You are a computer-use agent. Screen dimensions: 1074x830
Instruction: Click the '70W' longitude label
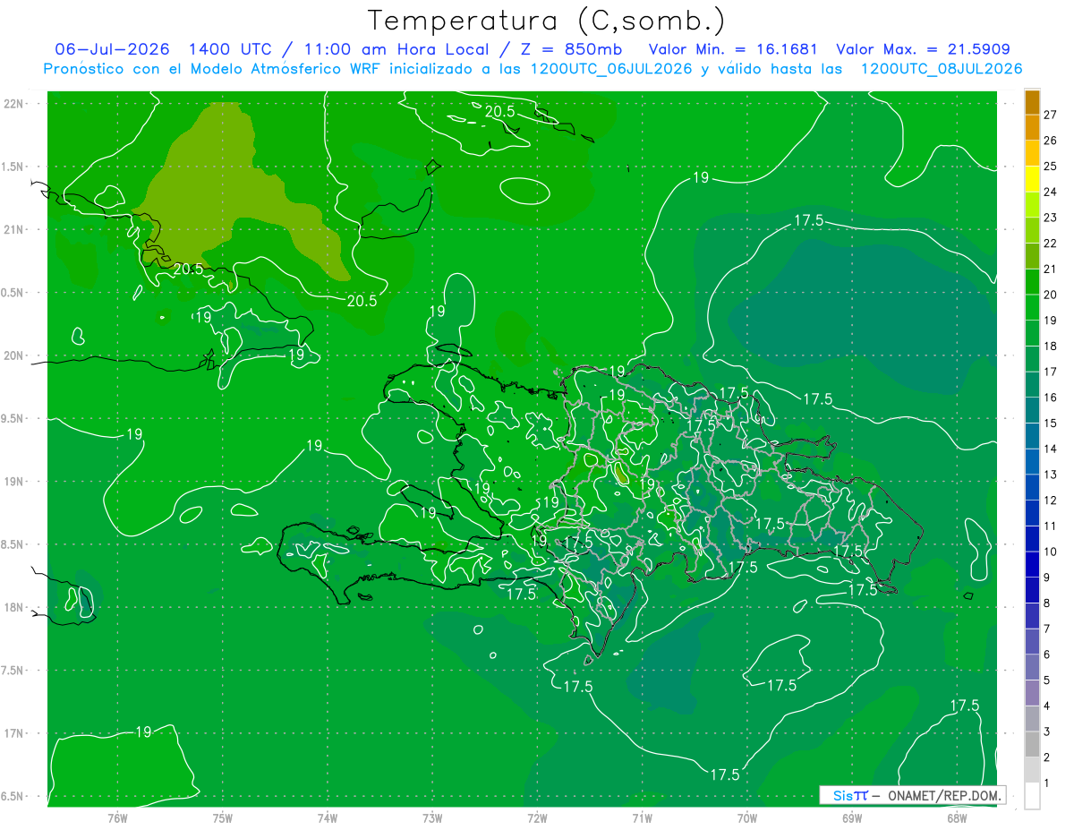(x=747, y=817)
